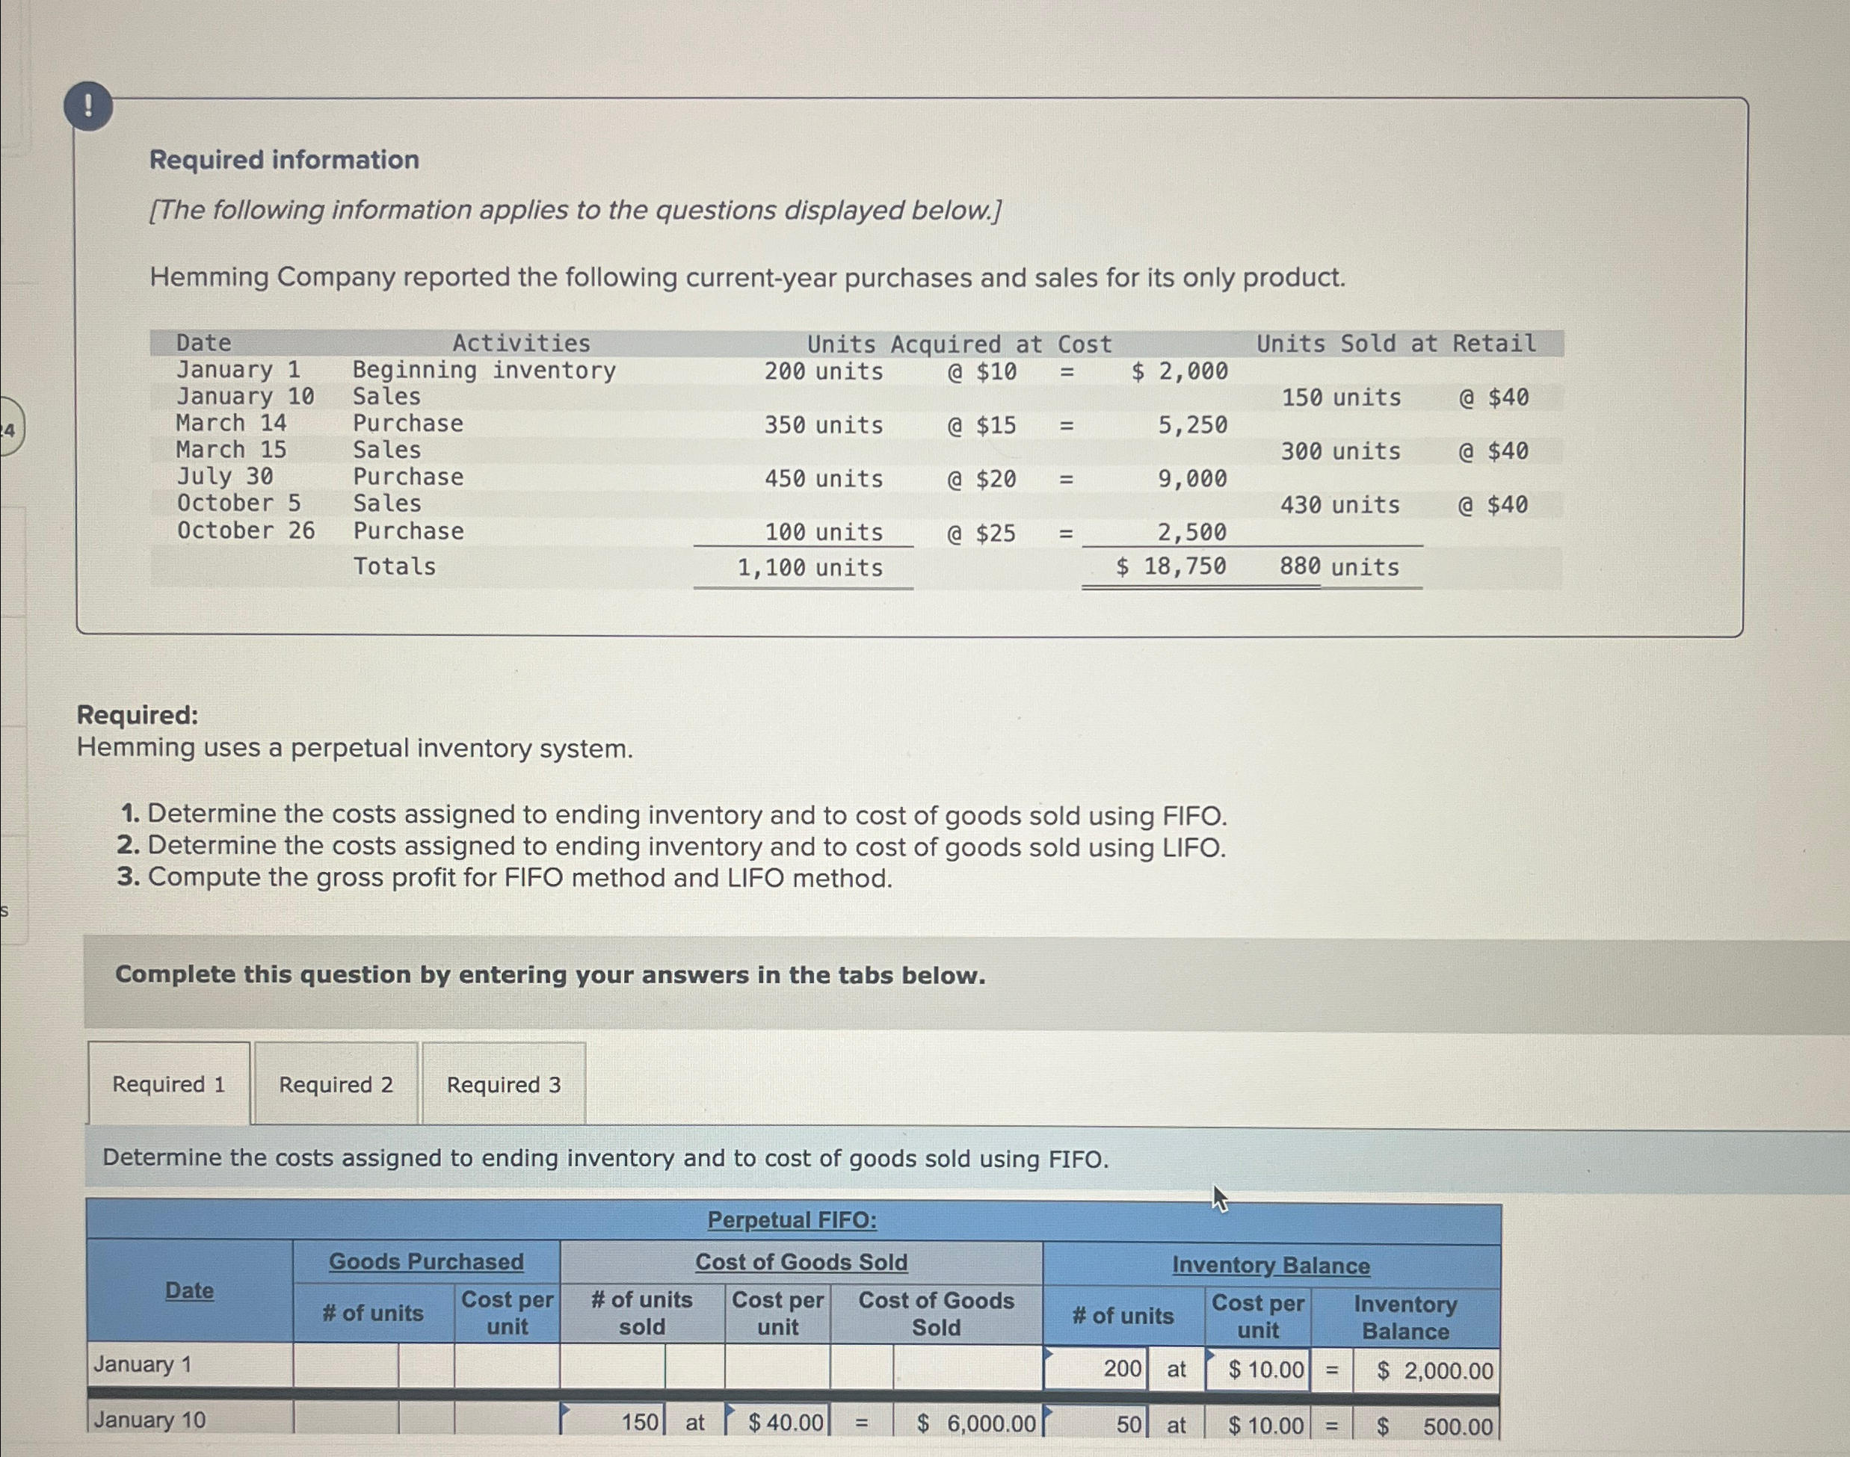
Task: Edit January 1 inventory cost per unit $10.00
Action: [1258, 1369]
